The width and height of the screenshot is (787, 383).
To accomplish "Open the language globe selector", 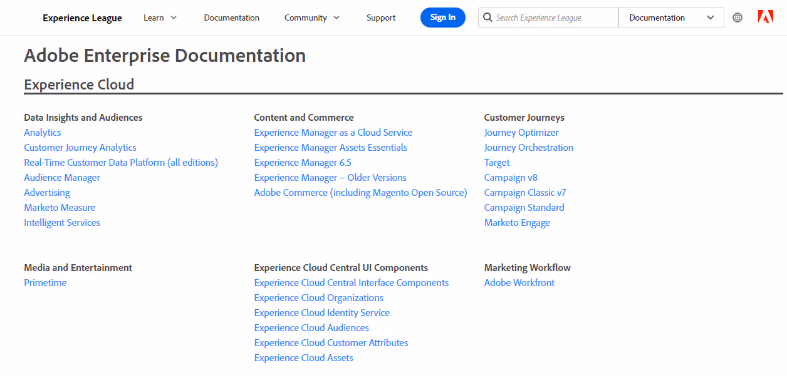I will pos(737,18).
